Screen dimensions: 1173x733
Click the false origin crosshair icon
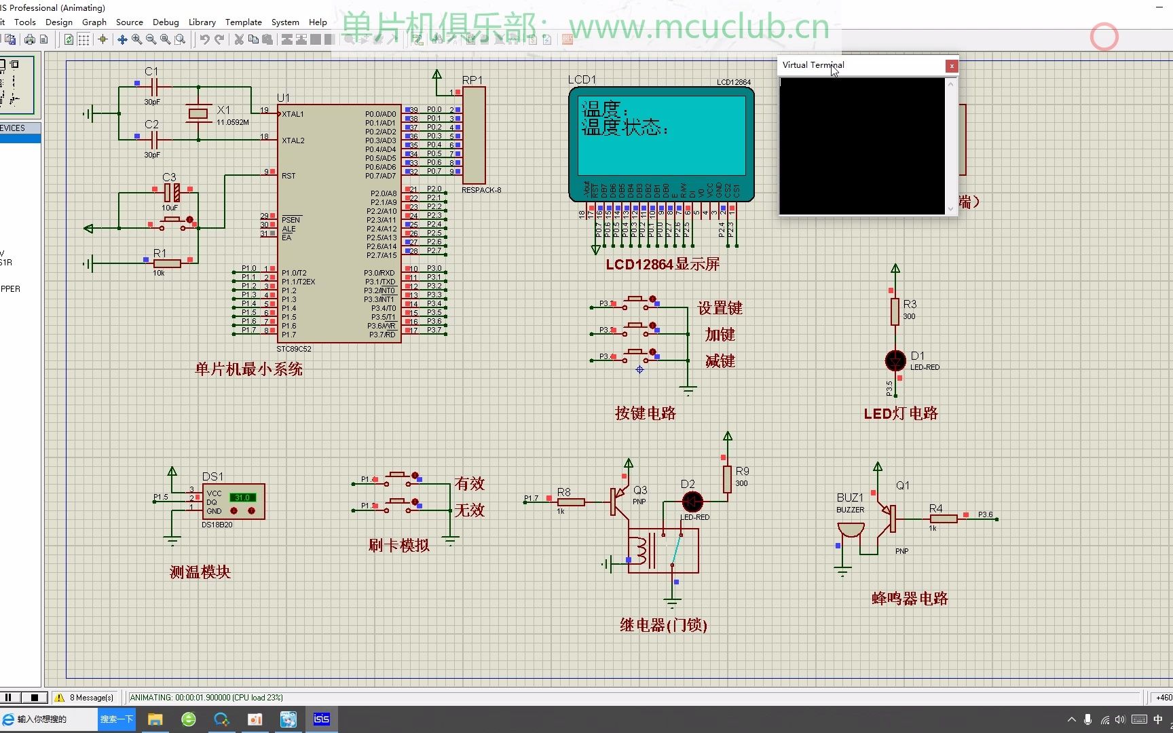103,39
